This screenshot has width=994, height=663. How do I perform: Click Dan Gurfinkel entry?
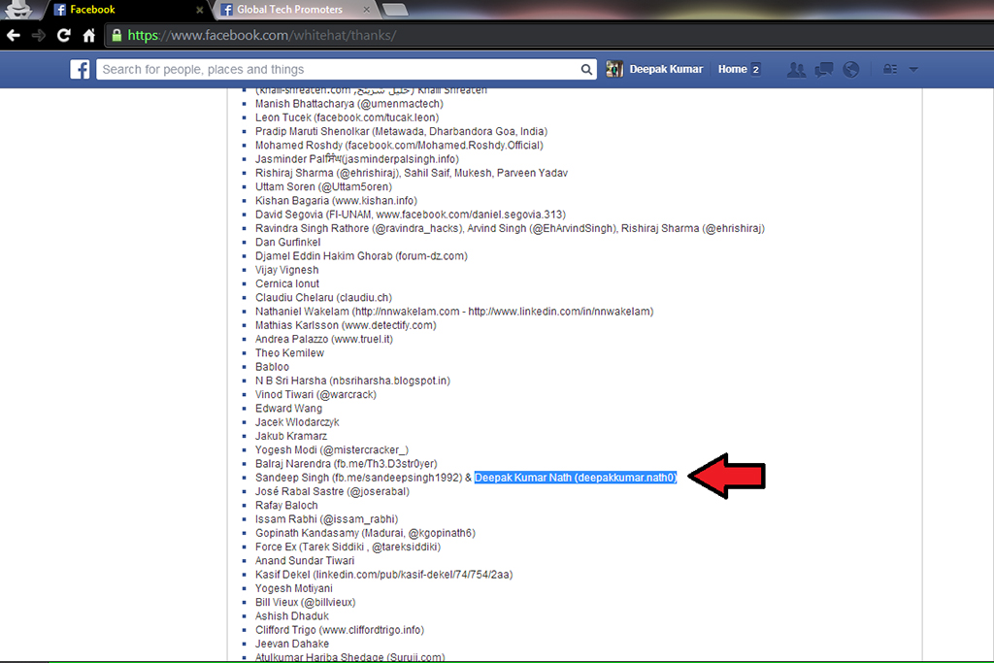pos(287,242)
